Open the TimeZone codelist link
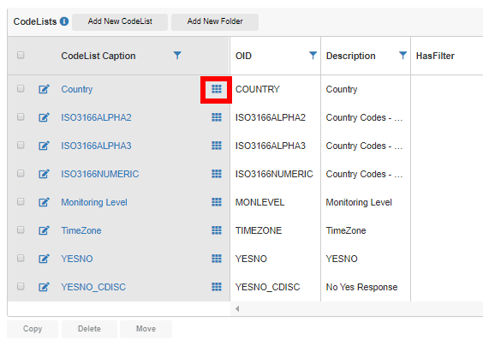Viewport: 483px width, 346px height. 81,230
